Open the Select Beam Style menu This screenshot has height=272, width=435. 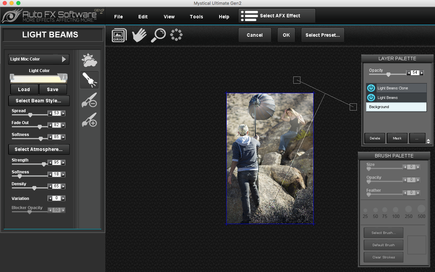[x=39, y=101]
